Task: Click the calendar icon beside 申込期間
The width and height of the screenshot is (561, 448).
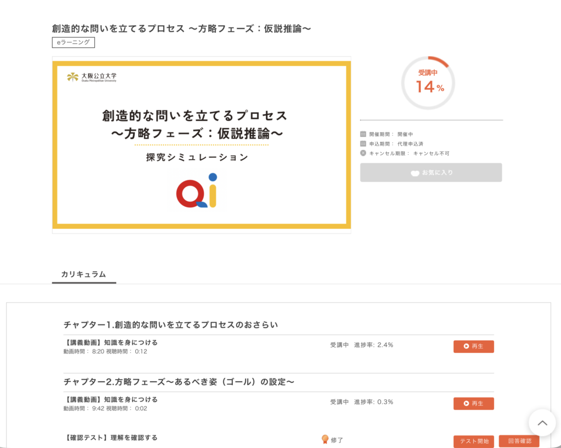Action: point(363,143)
